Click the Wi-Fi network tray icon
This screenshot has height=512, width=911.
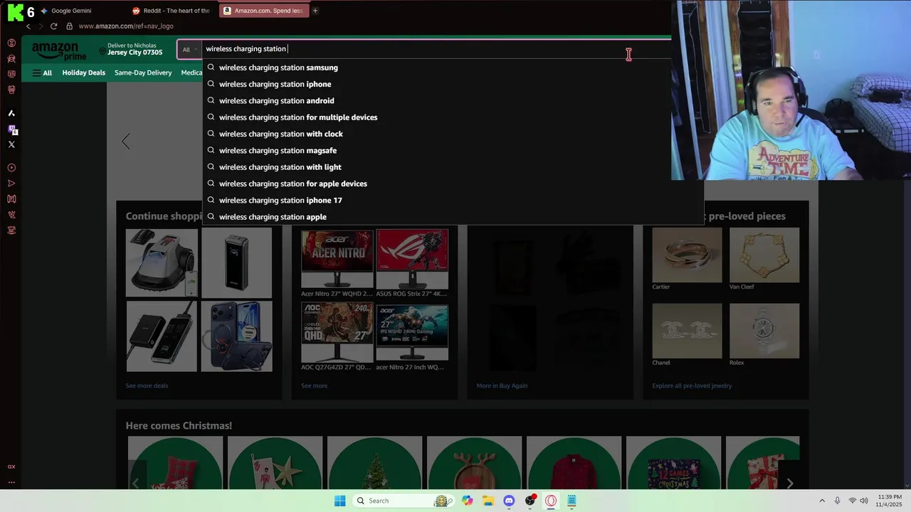tap(852, 501)
